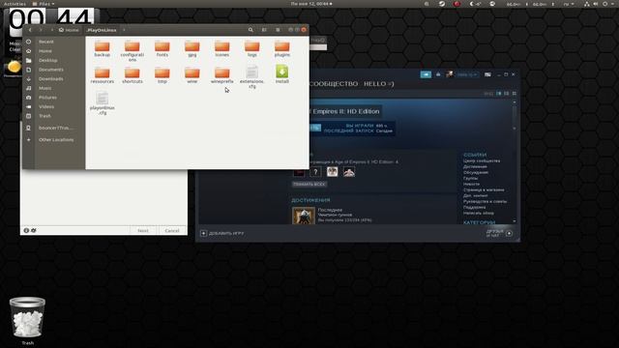619x348 pixels.
Task: Open Downloads in Files sidebar
Action: point(51,79)
